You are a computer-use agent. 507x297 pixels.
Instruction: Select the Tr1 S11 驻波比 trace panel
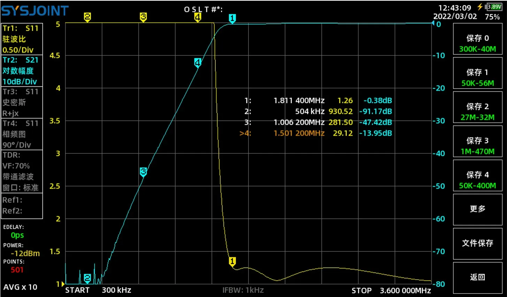22,39
